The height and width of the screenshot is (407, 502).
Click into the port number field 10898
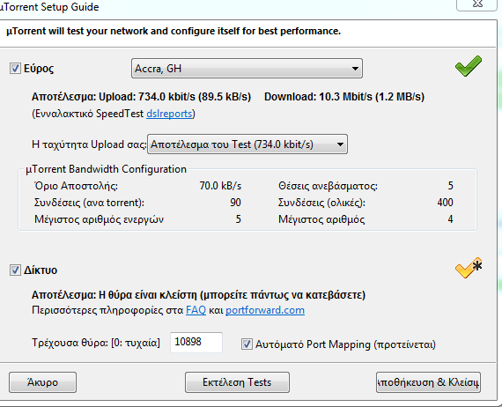196,343
